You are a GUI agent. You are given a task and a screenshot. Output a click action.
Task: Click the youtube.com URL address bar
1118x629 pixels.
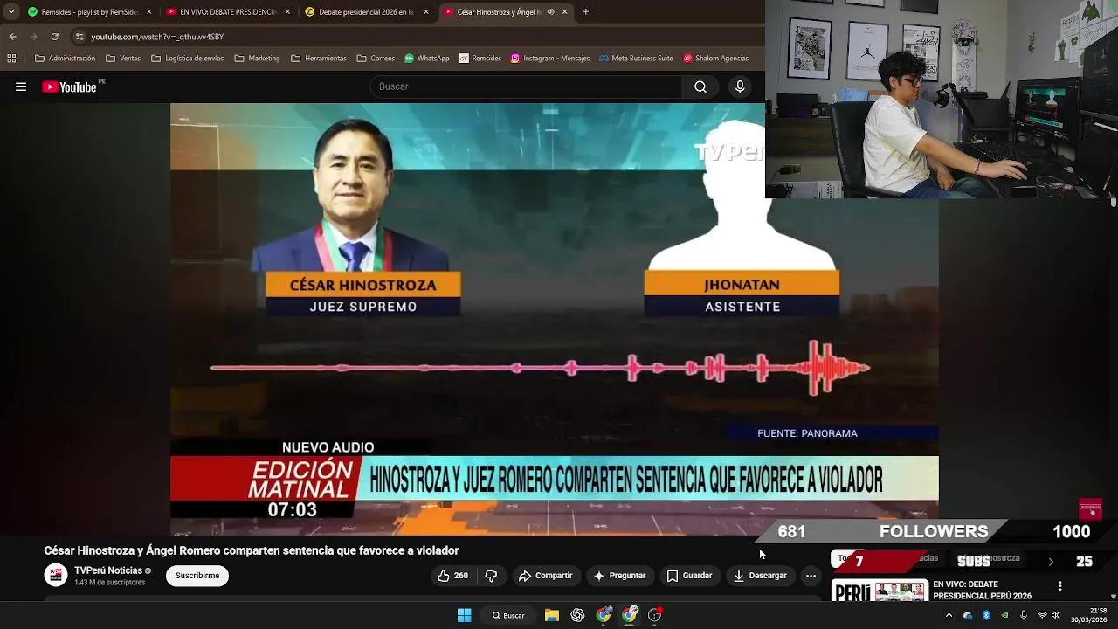[x=157, y=37]
